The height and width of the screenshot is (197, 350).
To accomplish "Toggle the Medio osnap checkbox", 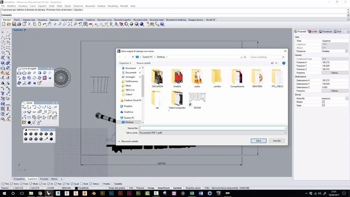I will [x=31, y=184].
